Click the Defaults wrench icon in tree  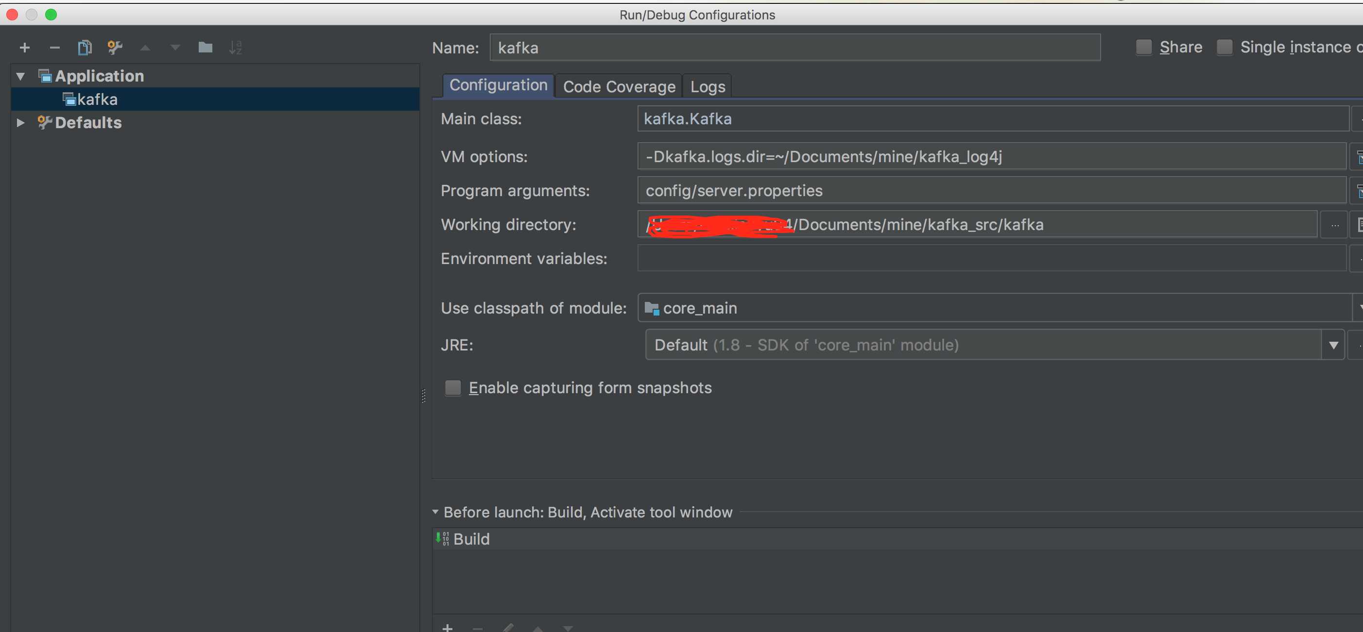click(44, 123)
